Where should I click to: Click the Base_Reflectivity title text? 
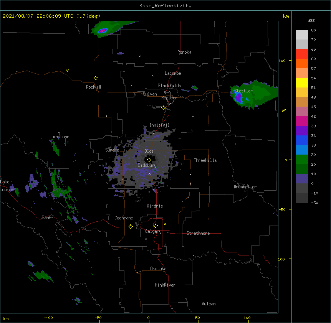pos(165,6)
